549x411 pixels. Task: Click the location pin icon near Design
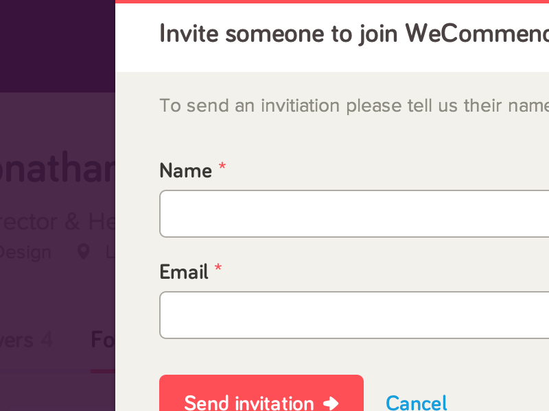coord(84,252)
